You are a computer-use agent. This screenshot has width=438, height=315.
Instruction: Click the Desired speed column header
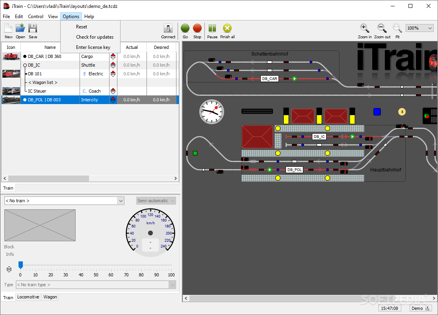coord(161,47)
